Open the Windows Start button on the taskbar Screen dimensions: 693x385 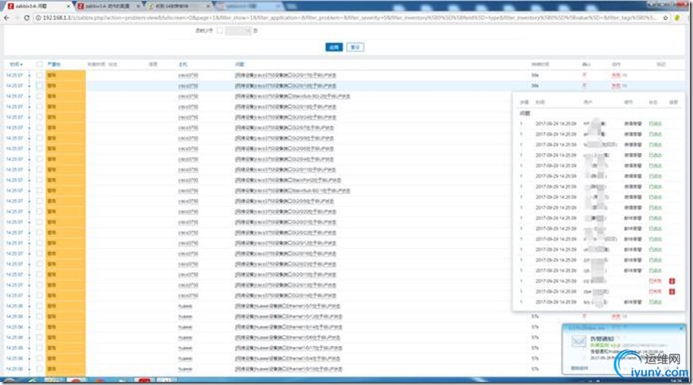tap(10, 381)
